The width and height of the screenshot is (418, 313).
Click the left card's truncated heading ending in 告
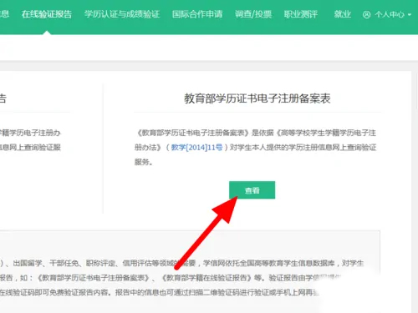coord(3,98)
